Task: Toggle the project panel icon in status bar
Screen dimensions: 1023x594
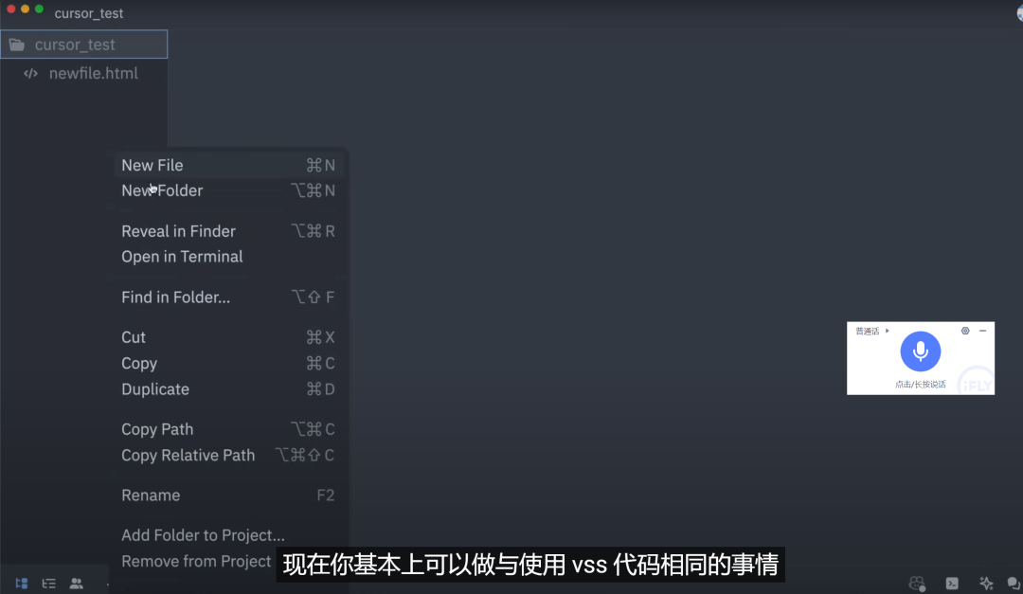Action: click(22, 583)
